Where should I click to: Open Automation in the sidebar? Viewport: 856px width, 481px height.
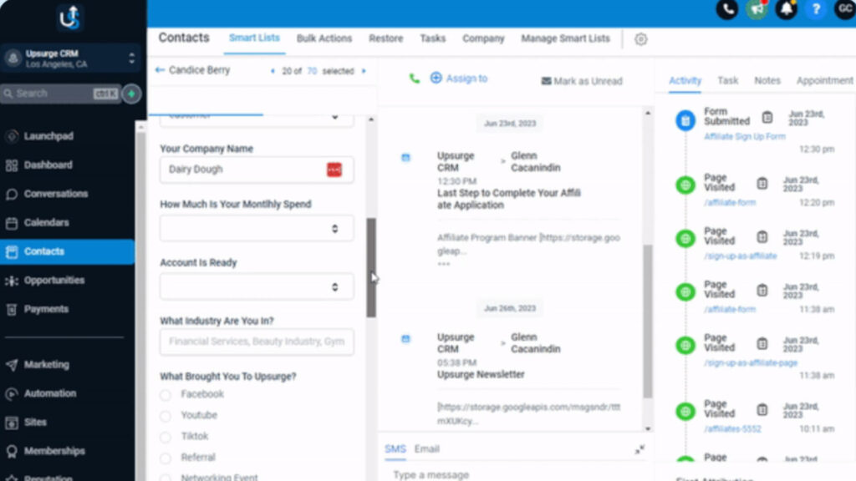[49, 393]
